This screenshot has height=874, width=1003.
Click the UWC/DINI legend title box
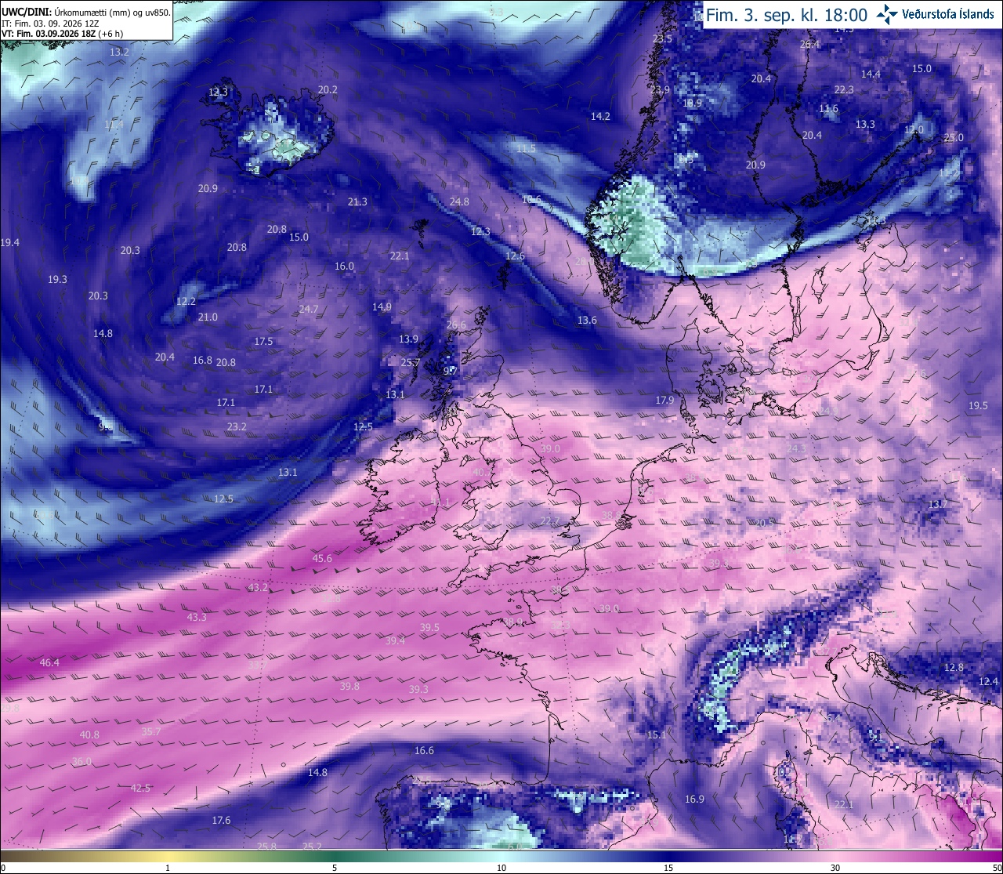tap(85, 20)
